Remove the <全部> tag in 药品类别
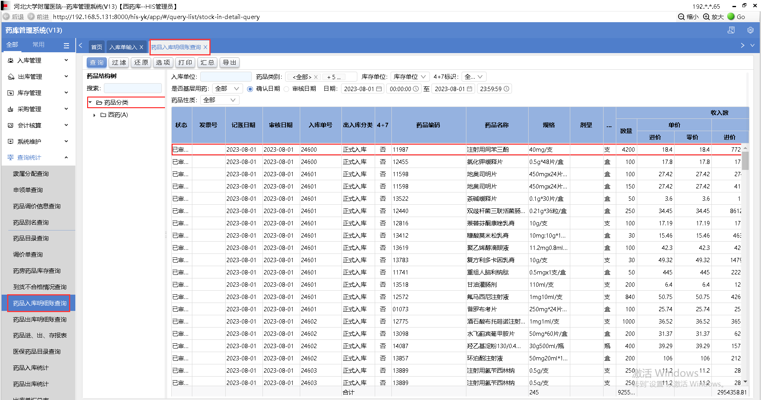 [316, 77]
